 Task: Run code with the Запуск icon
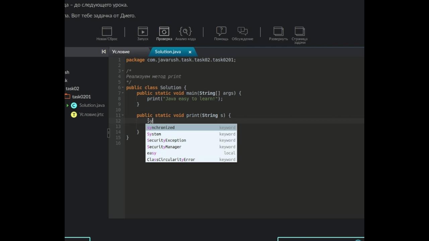click(x=143, y=31)
